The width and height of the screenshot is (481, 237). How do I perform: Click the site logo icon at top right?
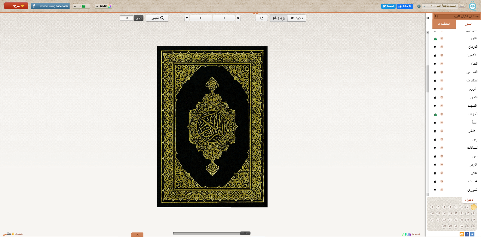tap(473, 6)
